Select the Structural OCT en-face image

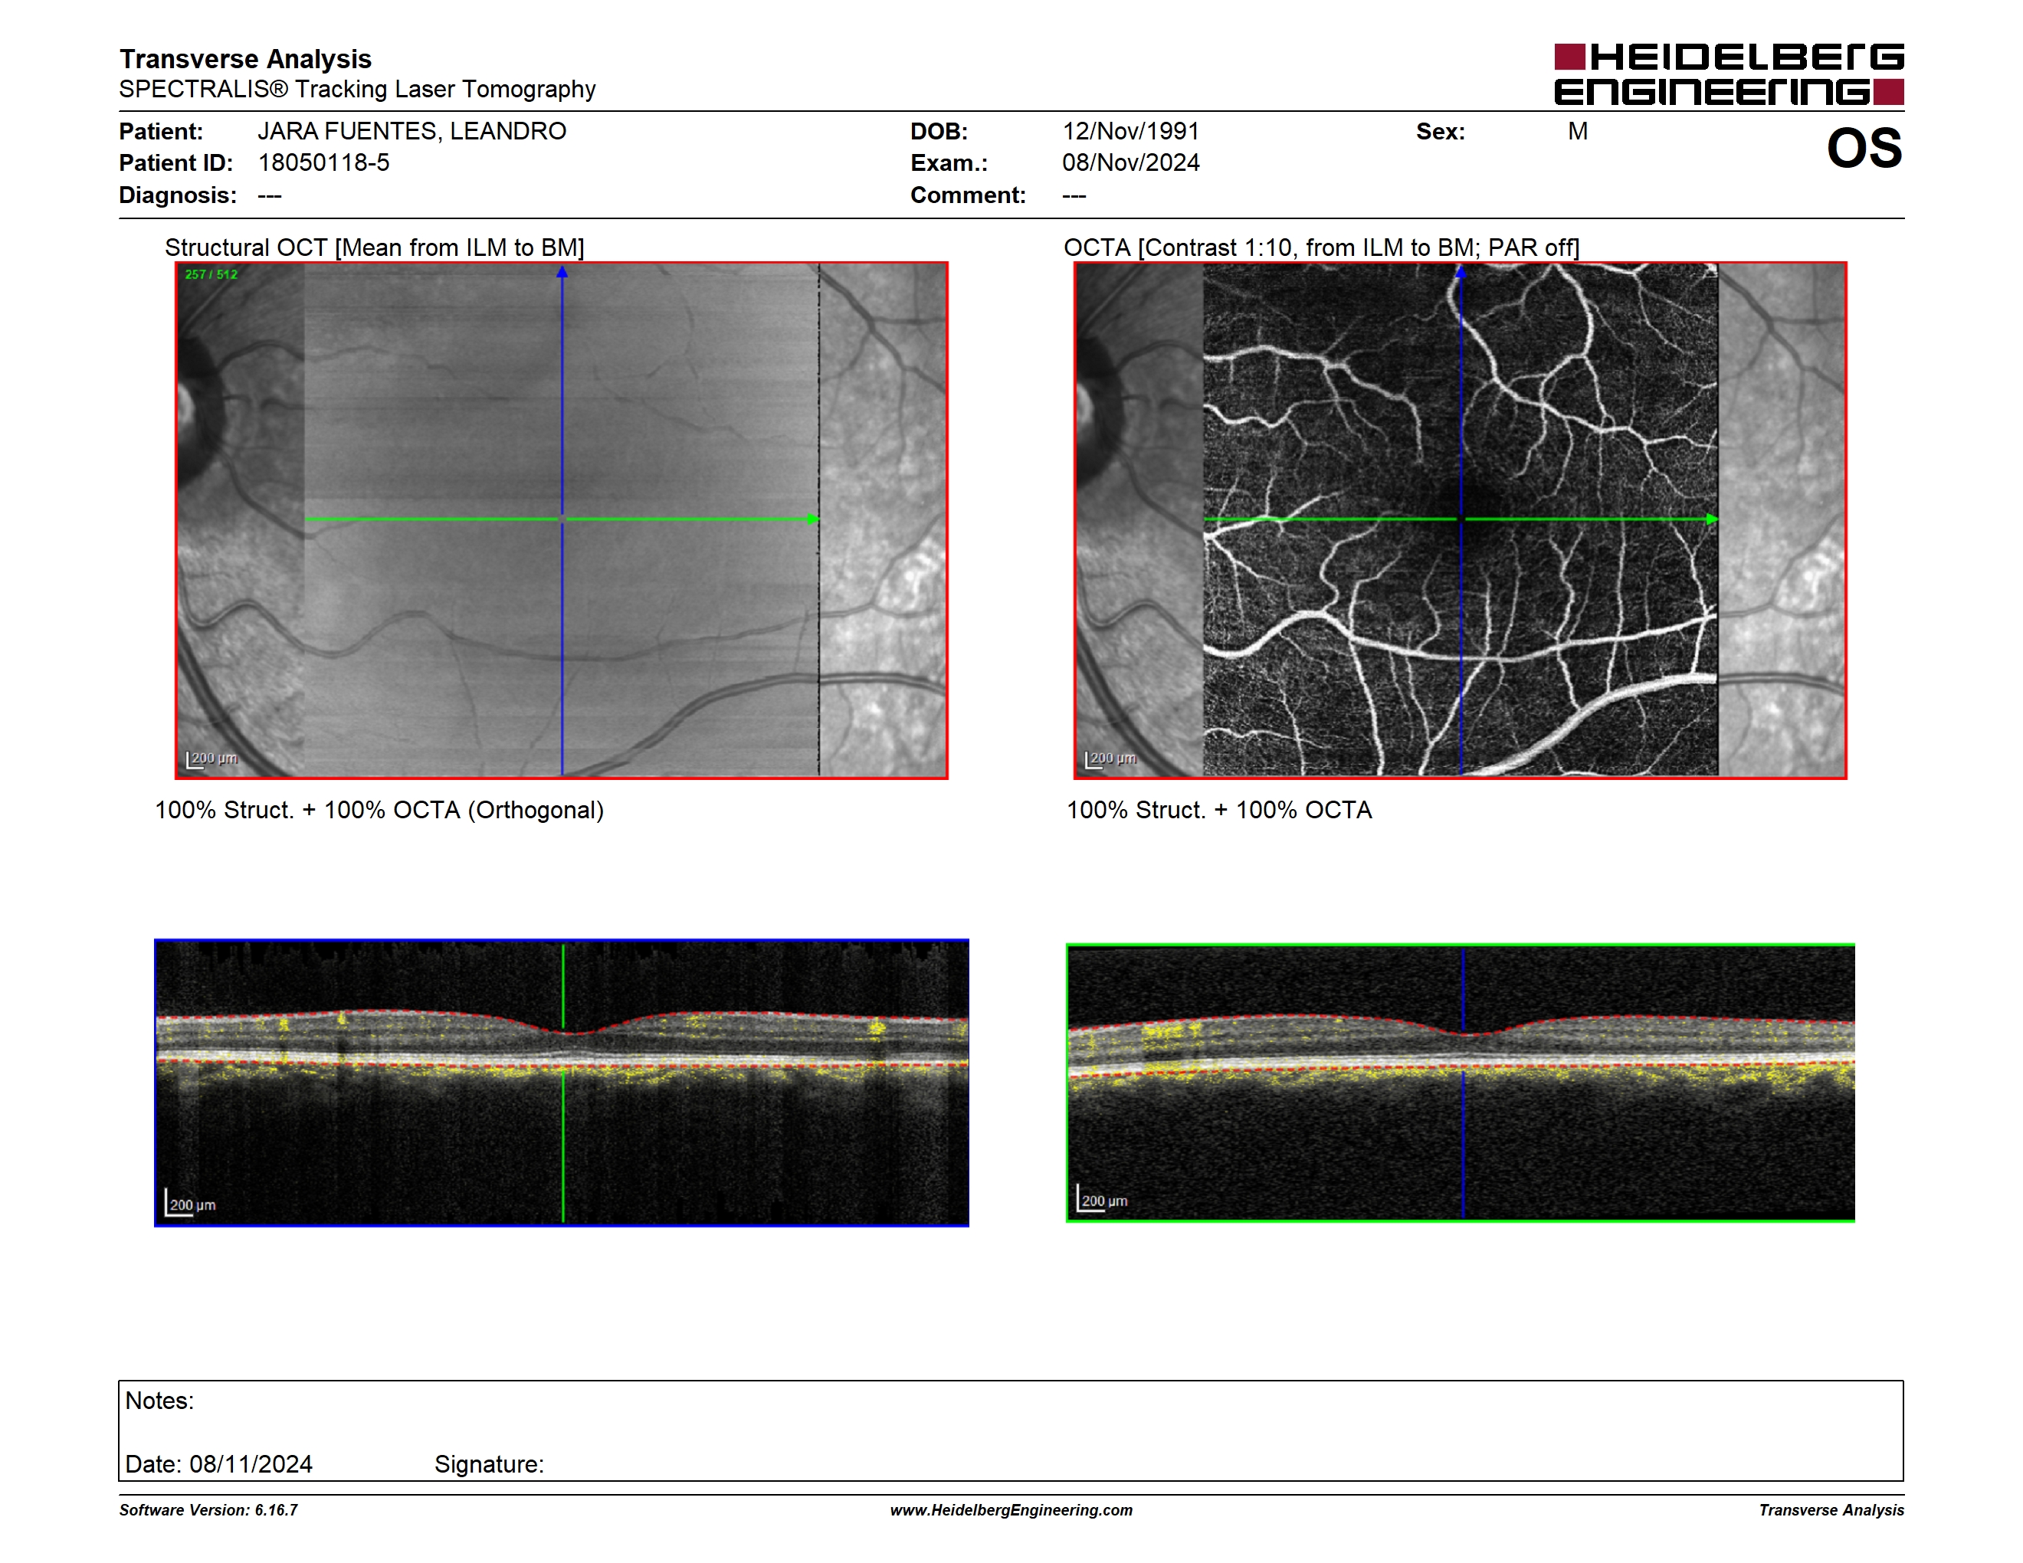coord(562,520)
